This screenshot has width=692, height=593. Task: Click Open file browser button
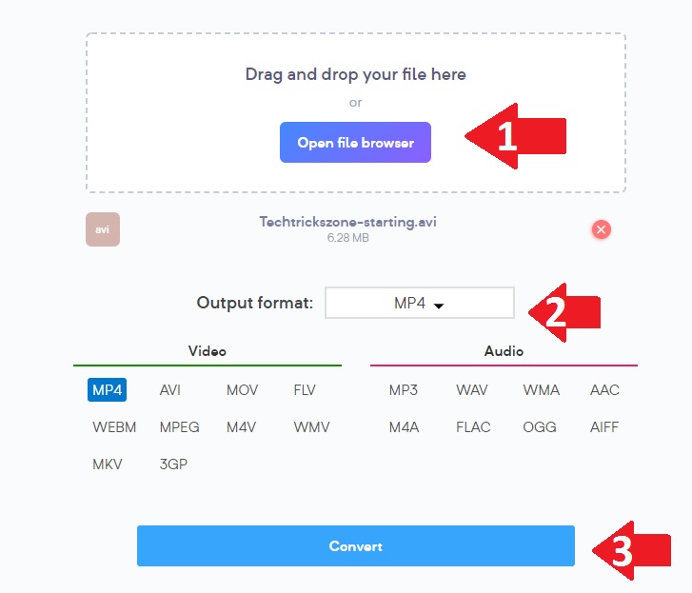[x=355, y=143]
